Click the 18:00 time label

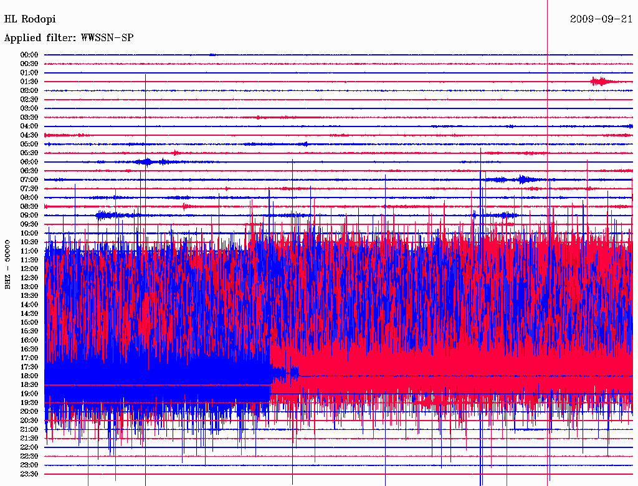[x=29, y=376]
